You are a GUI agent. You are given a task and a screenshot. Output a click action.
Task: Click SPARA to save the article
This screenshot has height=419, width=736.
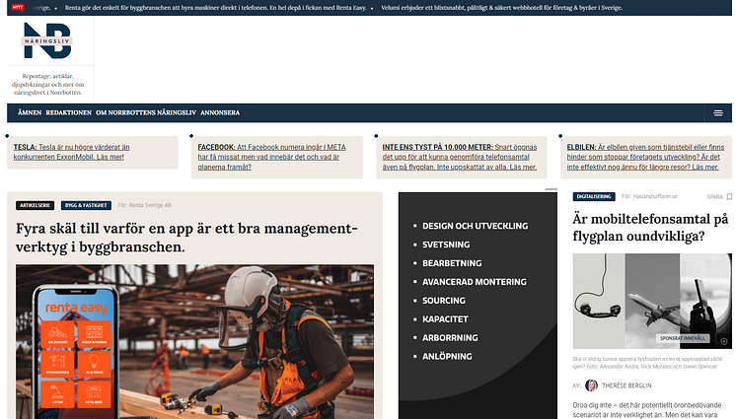[716, 196]
